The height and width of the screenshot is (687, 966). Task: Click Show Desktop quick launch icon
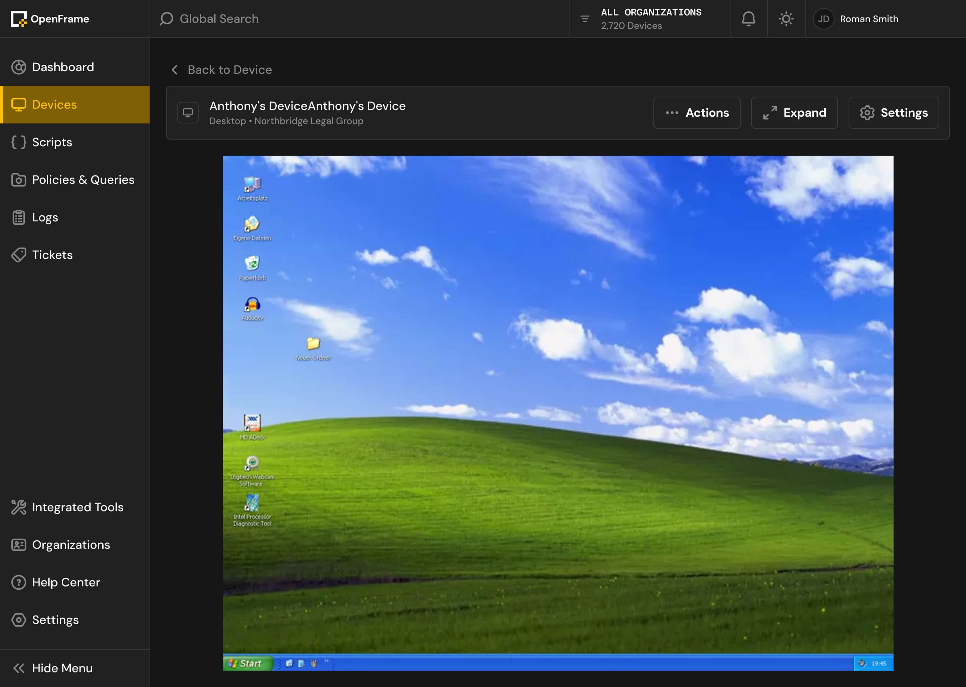(301, 663)
